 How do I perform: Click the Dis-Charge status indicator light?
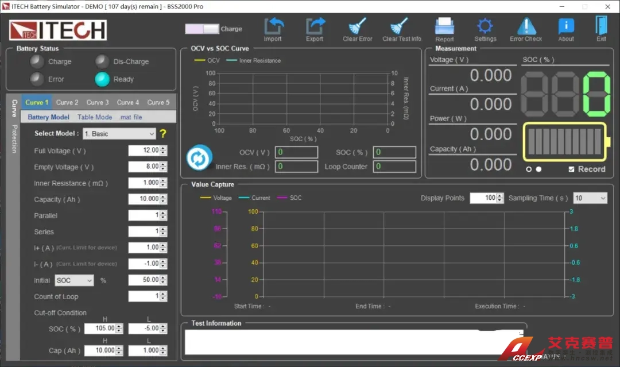102,61
